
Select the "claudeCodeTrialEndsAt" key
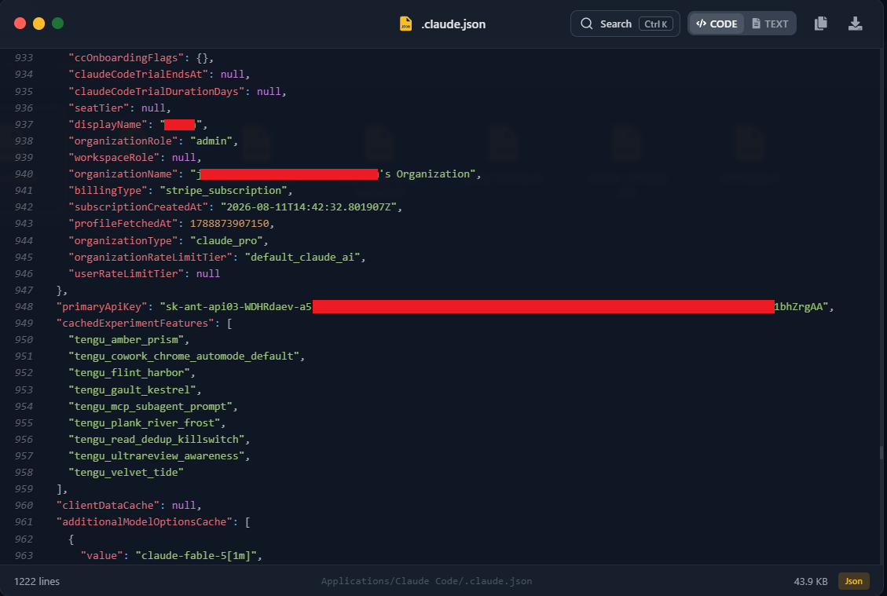click(x=138, y=74)
